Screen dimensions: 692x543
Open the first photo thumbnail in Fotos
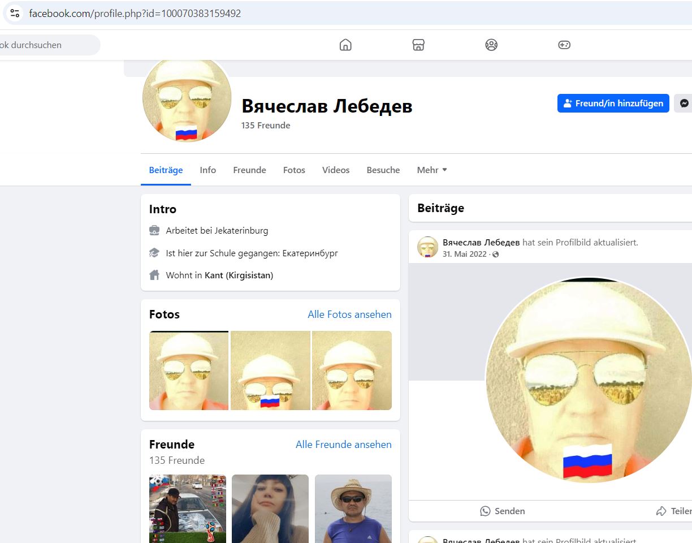[x=189, y=370]
